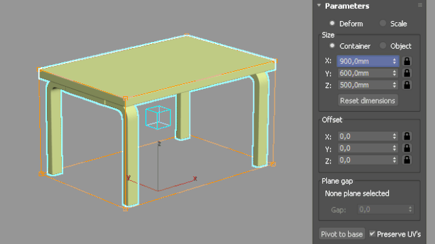Image resolution: width=435 pixels, height=244 pixels.
Task: Click the Reset dimensions button
Action: coord(368,100)
